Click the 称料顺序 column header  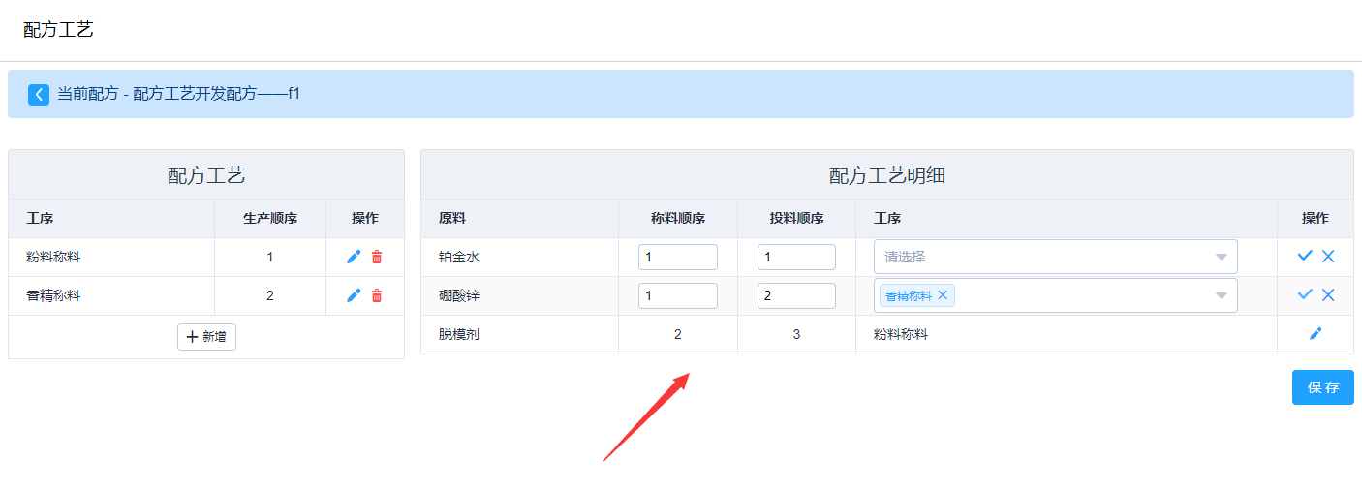(x=678, y=218)
